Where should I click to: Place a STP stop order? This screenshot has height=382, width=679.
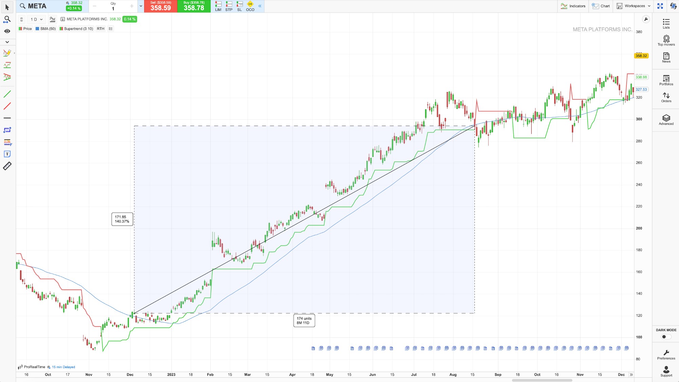229,6
